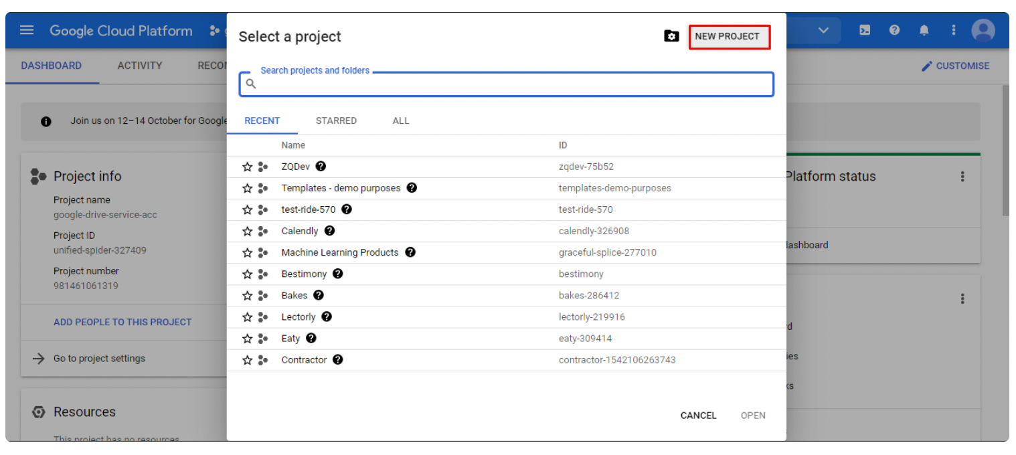Screen dimensions: 1016x455
Task: Click the info icon in the announcement banner
Action: point(46,122)
